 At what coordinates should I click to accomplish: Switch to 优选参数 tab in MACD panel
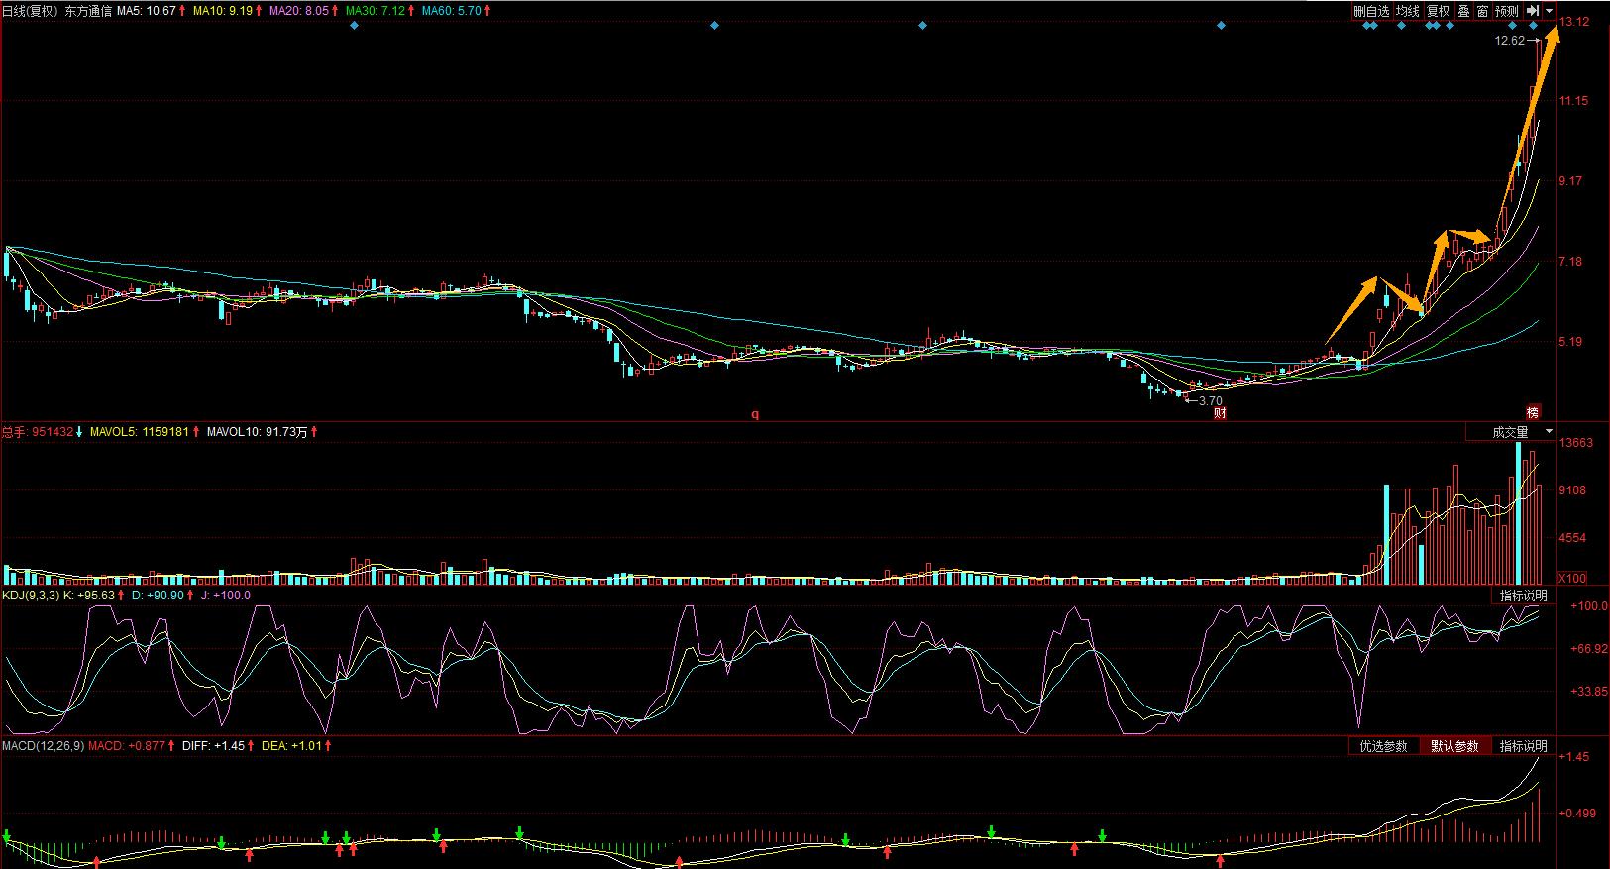coord(1383,746)
